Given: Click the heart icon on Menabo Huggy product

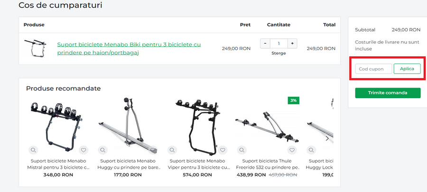Looking at the screenshot, I should 153,150.
